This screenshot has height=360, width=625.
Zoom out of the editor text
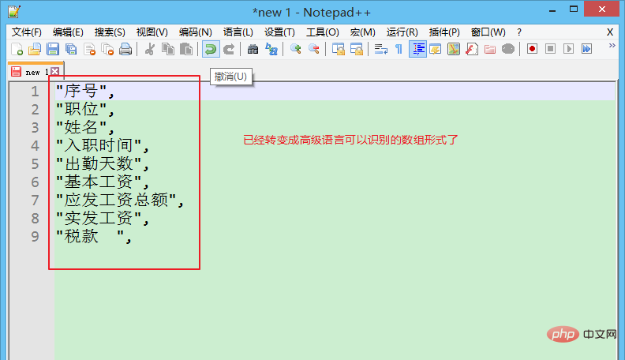click(x=314, y=49)
